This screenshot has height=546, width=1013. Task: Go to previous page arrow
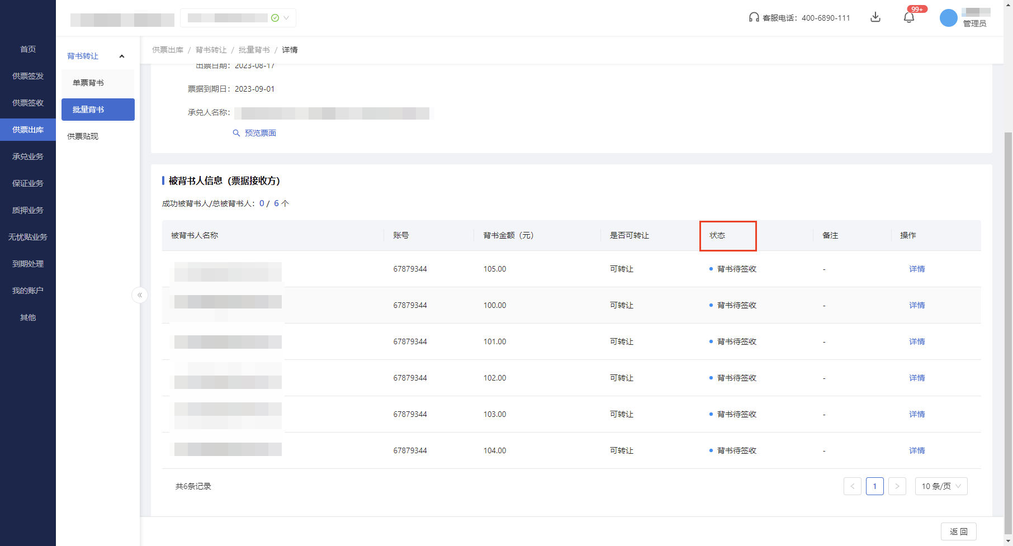[852, 486]
